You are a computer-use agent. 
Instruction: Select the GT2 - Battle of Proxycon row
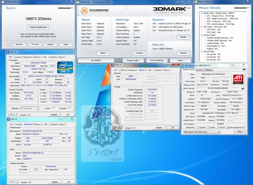pos(222,19)
